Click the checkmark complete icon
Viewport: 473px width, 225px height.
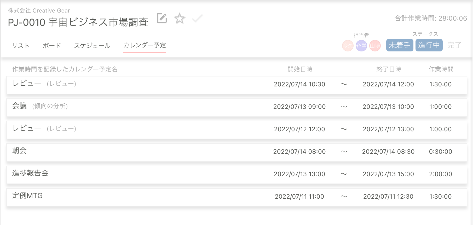(x=197, y=19)
